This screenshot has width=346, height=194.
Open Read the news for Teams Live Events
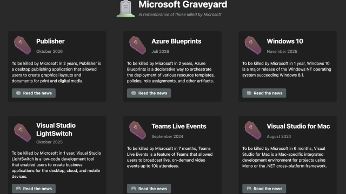click(x=149, y=189)
